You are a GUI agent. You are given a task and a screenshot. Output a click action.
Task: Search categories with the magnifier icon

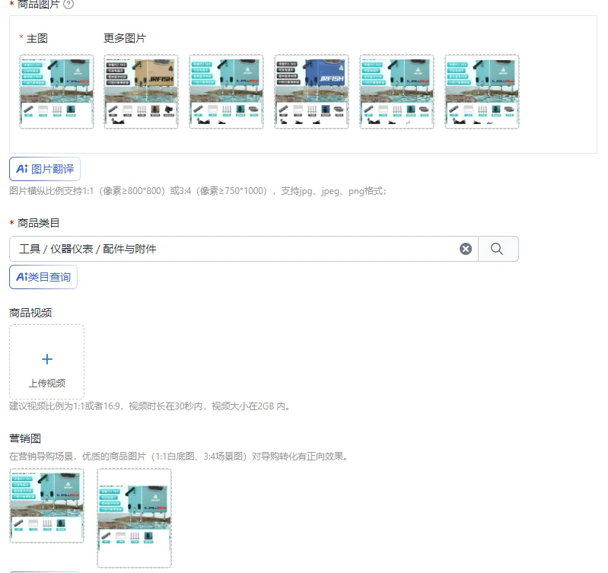click(x=497, y=249)
